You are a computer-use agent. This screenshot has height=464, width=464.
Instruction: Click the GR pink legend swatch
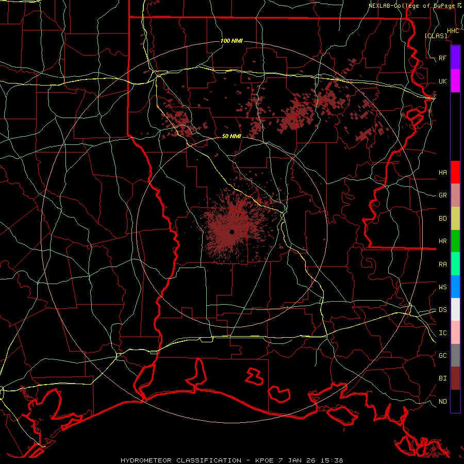[x=455, y=195]
